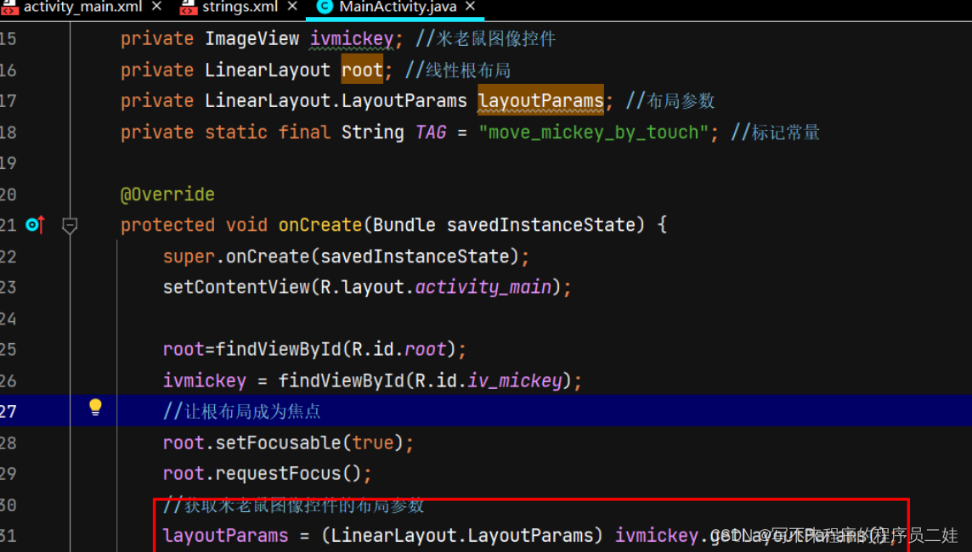Click R.id.root in findViewById call
Image resolution: width=972 pixels, height=552 pixels.
pyautogui.click(x=398, y=349)
